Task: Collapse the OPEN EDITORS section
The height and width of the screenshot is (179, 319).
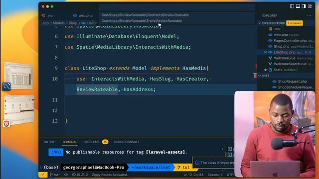Action: [260, 23]
